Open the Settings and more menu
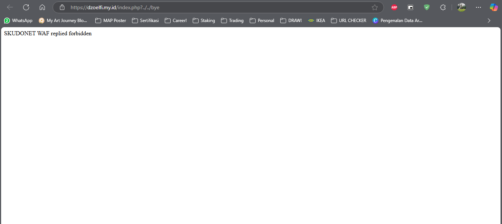 478,7
